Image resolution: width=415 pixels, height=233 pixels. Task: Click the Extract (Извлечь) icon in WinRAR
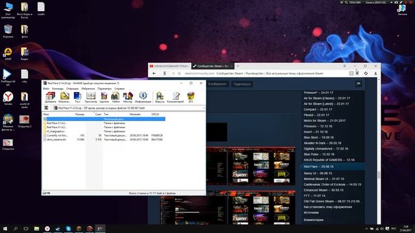[64, 97]
